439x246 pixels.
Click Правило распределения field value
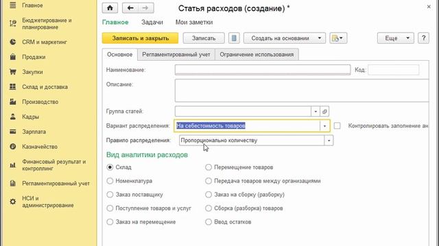coord(252,141)
